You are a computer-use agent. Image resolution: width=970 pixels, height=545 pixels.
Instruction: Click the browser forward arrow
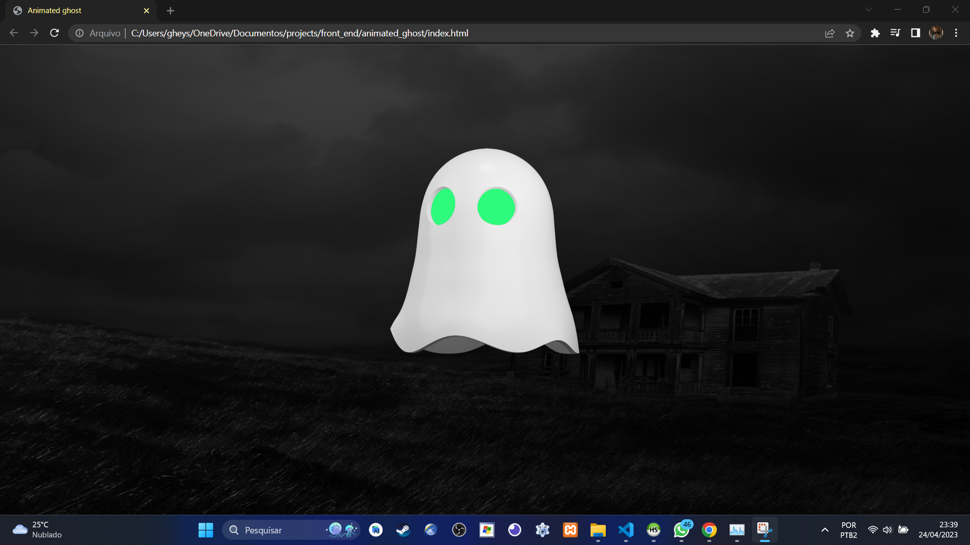pos(34,33)
